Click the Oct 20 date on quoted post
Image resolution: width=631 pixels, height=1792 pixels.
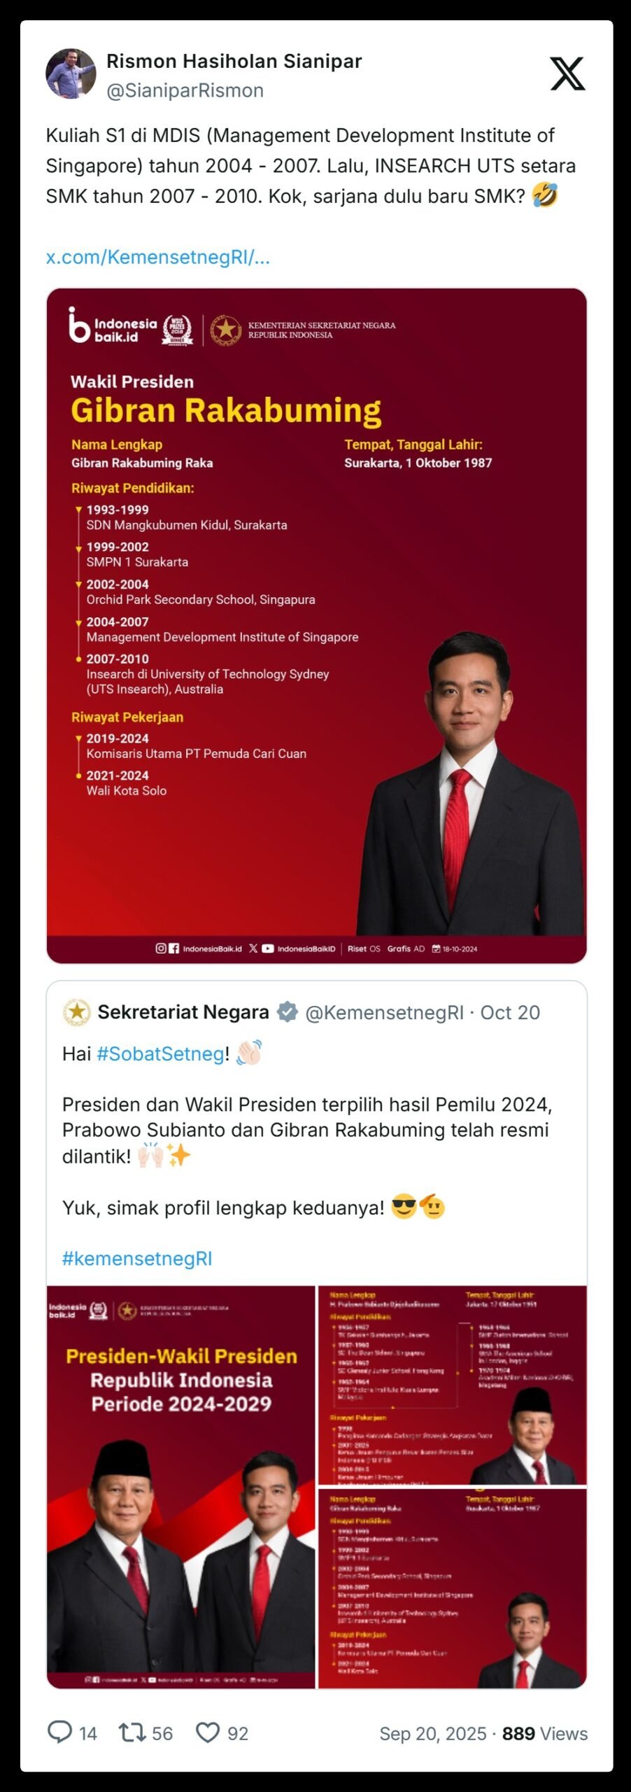510,1013
